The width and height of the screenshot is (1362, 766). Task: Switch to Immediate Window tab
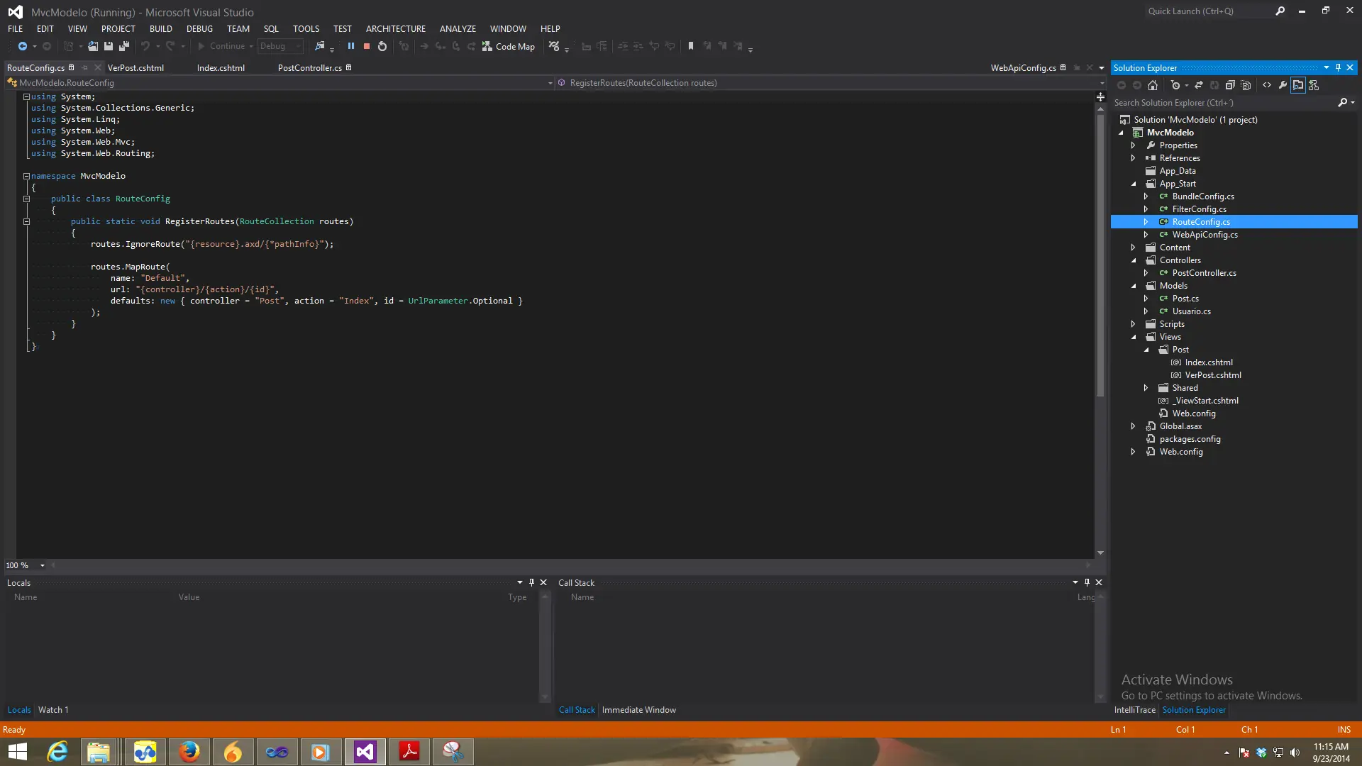[x=639, y=710]
